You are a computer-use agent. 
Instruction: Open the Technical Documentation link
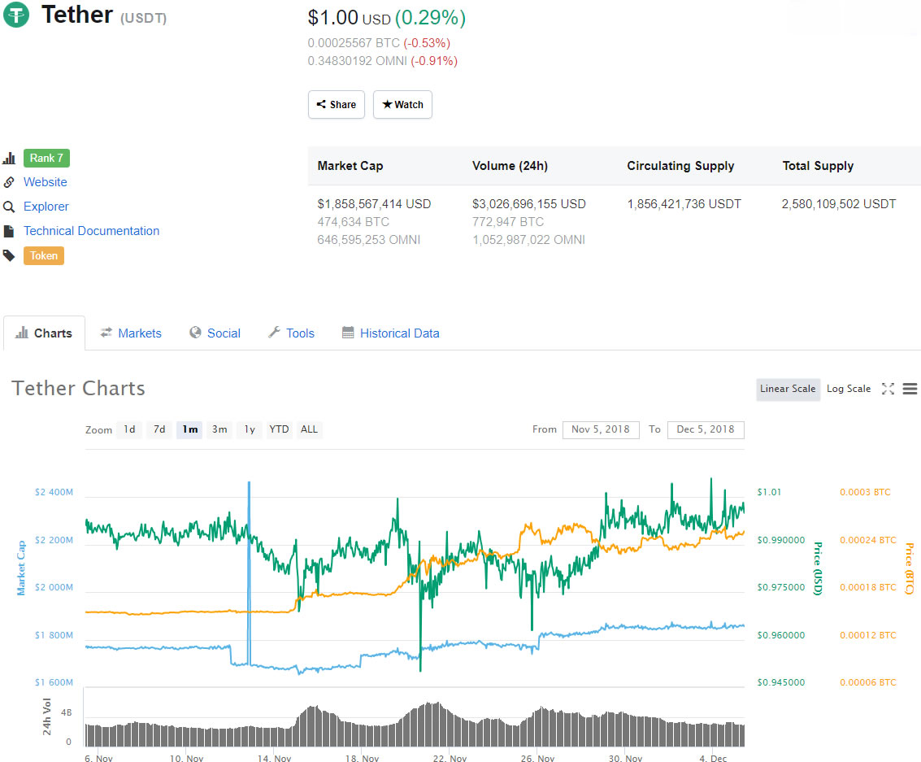tap(91, 231)
